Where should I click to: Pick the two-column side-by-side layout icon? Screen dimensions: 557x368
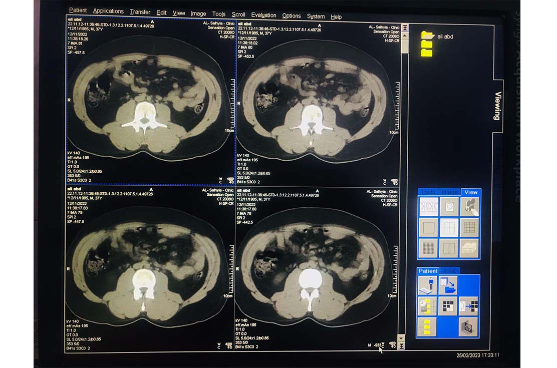(x=449, y=248)
